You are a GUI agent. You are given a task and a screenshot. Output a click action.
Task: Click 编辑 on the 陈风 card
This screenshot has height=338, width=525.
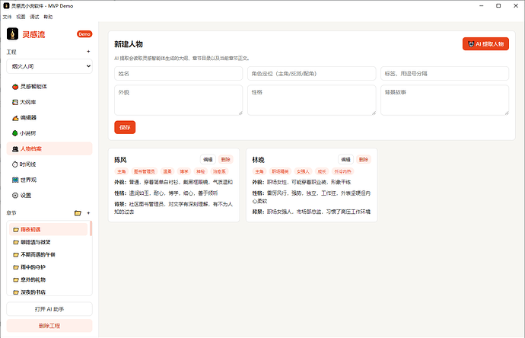(208, 159)
